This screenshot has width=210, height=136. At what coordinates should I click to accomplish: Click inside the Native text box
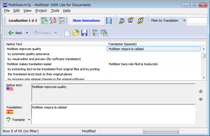[113, 93]
